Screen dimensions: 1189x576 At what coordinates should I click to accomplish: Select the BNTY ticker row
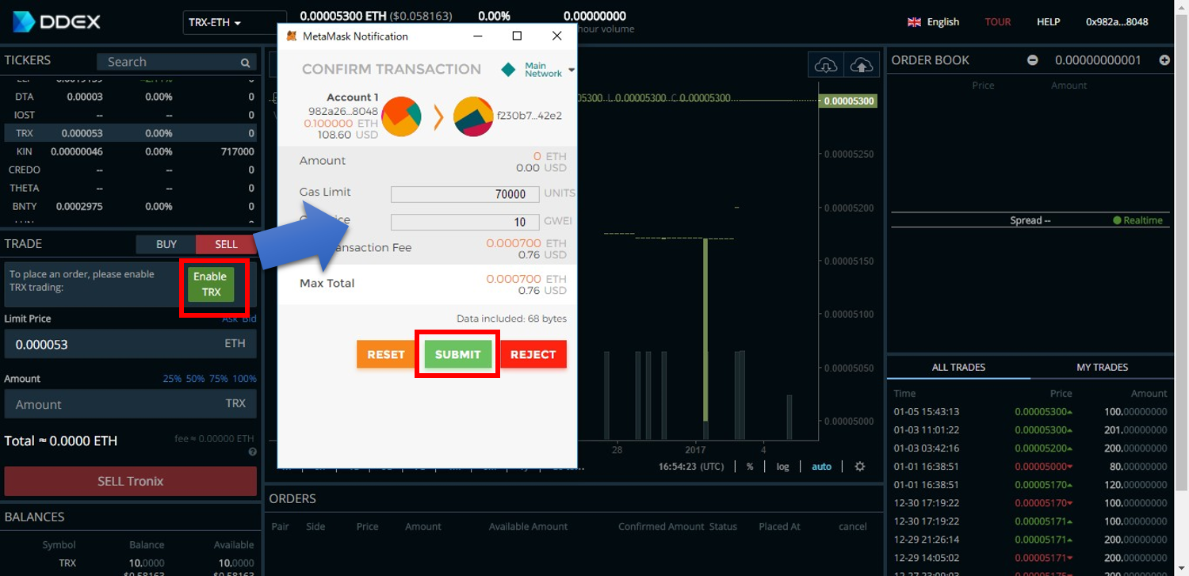[x=130, y=206]
